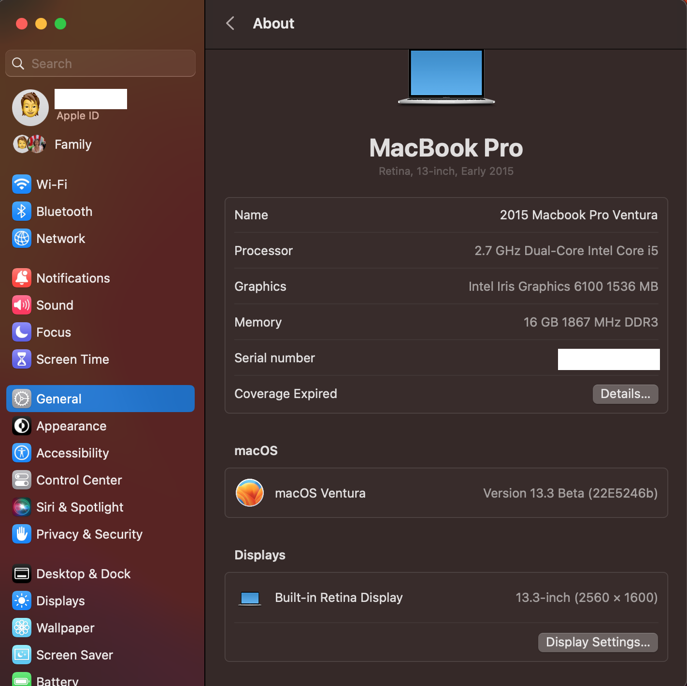Viewport: 687px width, 686px height.
Task: Click the Network globe icon
Action: (x=22, y=238)
